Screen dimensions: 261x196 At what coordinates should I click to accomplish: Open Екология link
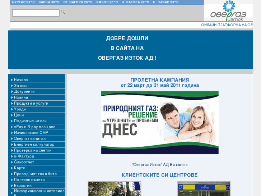coord(23,186)
